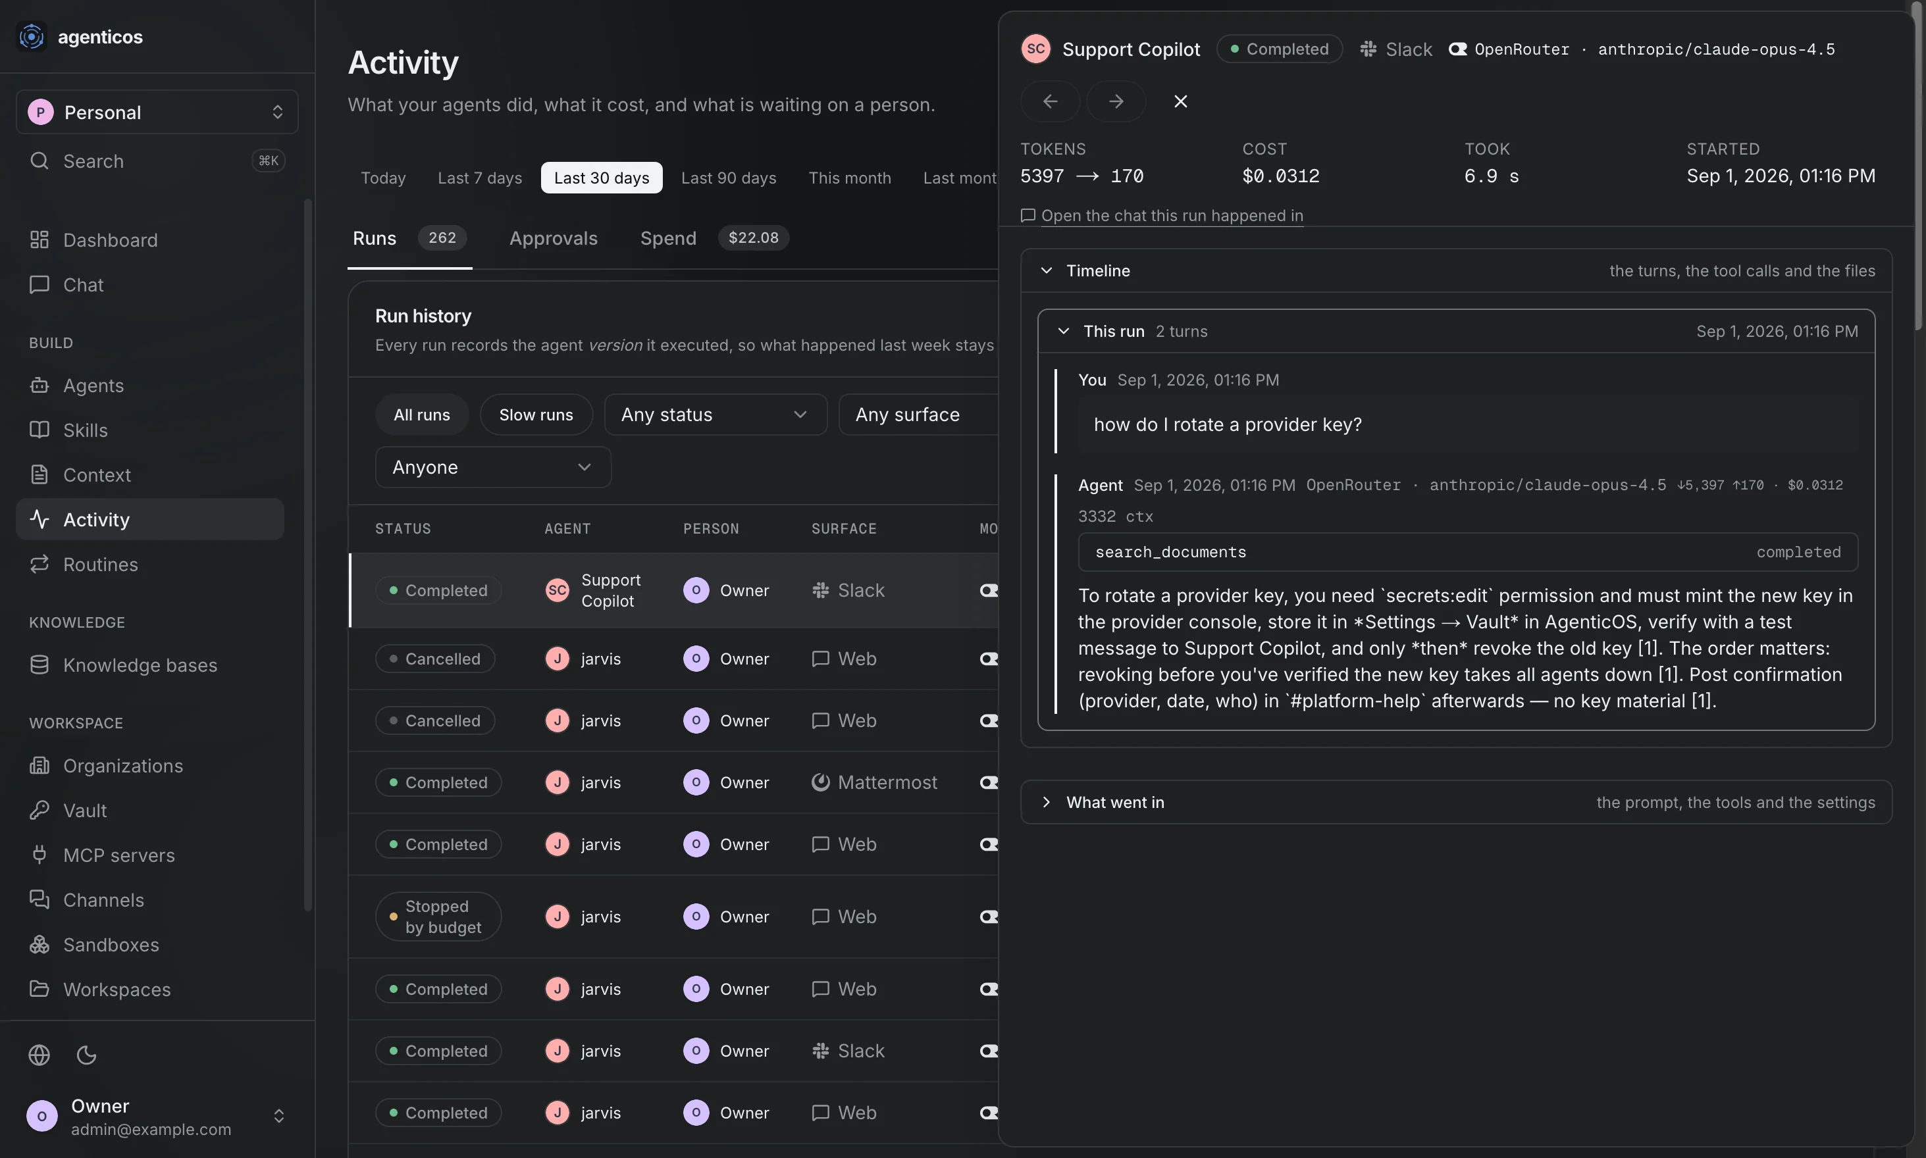Click the PERSON column header
Screen dimensions: 1926x1158
pyautogui.click(x=711, y=528)
